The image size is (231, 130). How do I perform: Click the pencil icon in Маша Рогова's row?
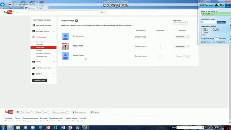click(x=188, y=47)
